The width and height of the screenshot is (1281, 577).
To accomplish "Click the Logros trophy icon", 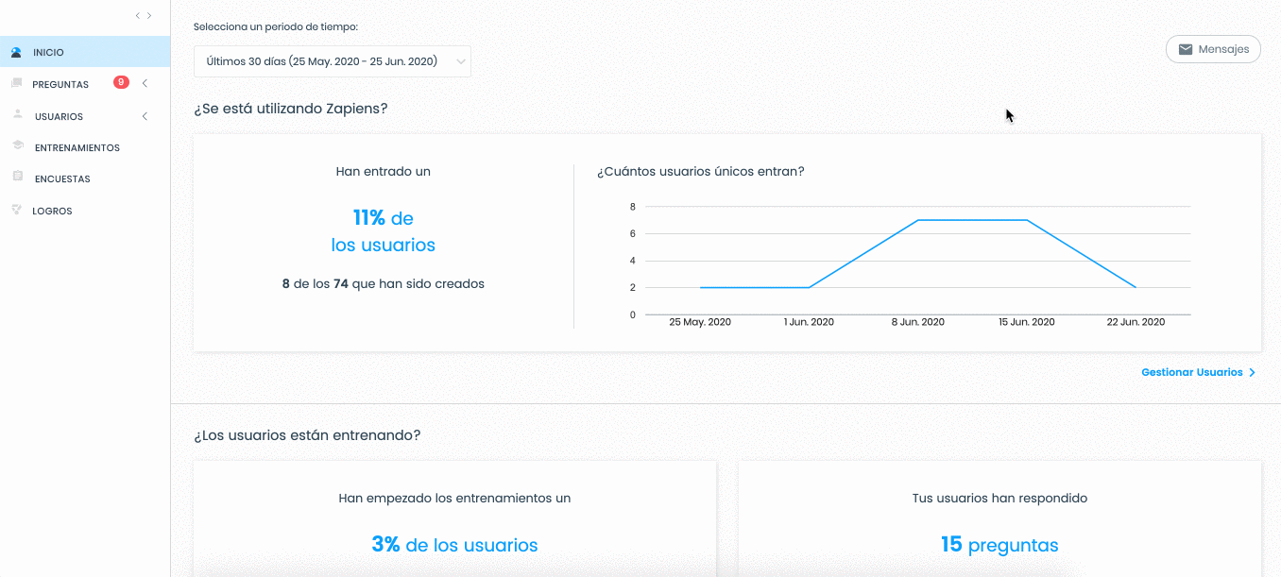I will pos(16,210).
